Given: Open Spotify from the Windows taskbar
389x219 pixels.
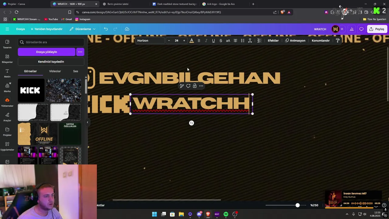Looking at the screenshot, I should click(226, 214).
